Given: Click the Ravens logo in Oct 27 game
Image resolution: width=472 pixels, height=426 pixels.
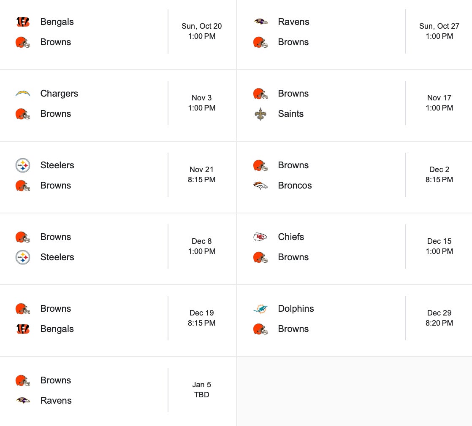Looking at the screenshot, I should 260,22.
